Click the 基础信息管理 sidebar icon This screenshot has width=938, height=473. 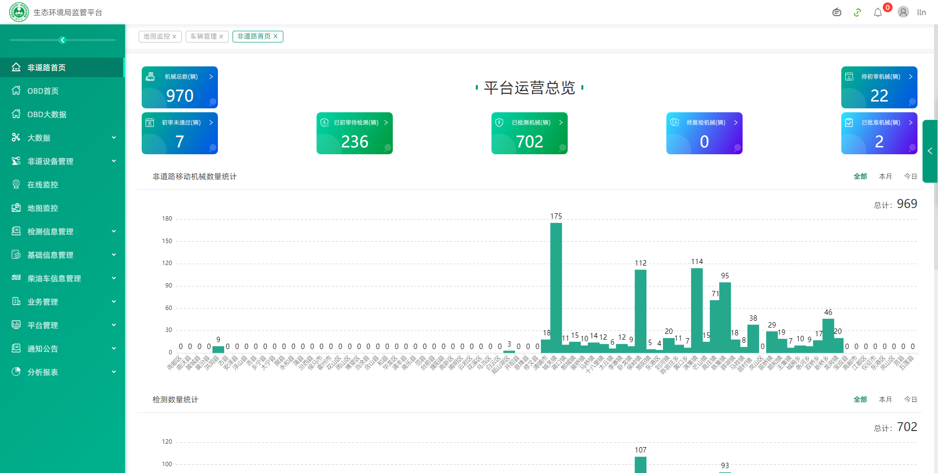click(16, 254)
